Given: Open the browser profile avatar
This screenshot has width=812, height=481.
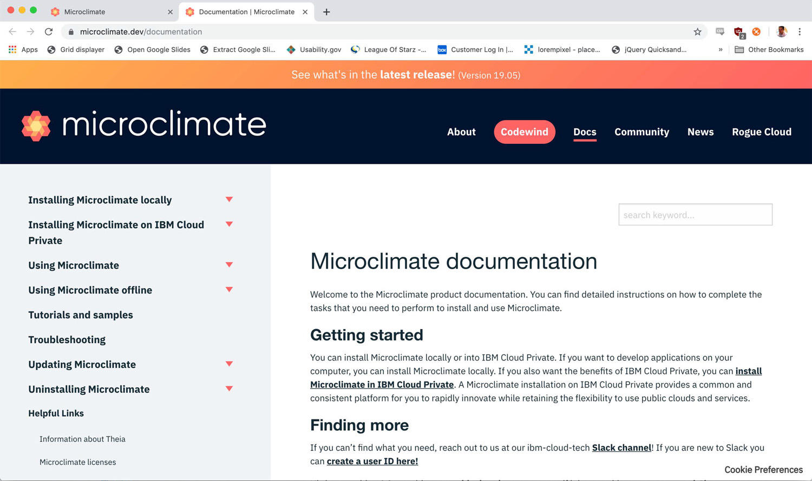Looking at the screenshot, I should [781, 32].
